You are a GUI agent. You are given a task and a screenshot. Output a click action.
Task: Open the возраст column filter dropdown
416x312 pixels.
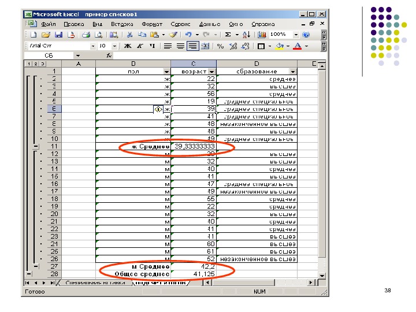(x=211, y=71)
